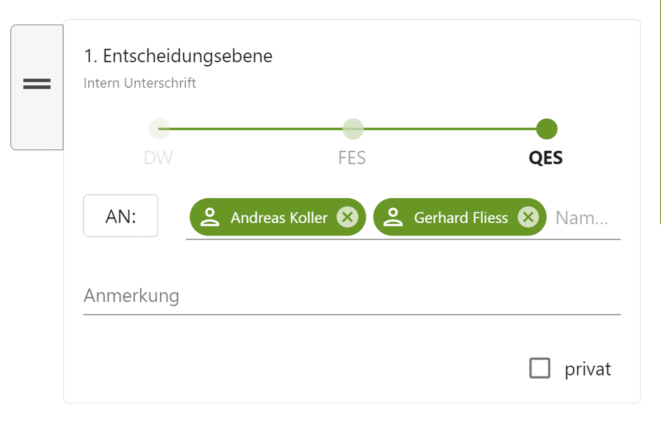Select the Gerhard Fliess name chip

tap(460, 217)
